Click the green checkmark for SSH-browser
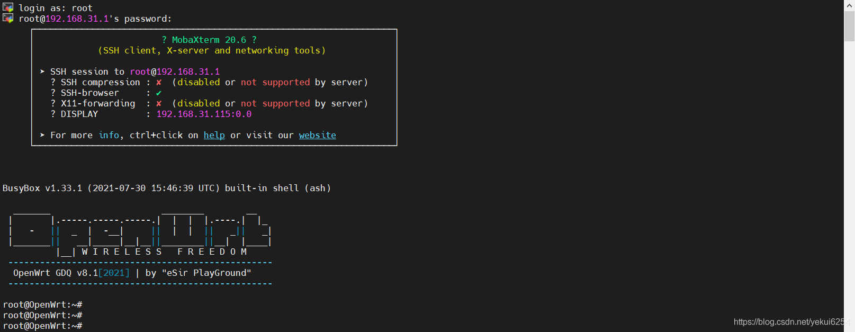 point(159,93)
